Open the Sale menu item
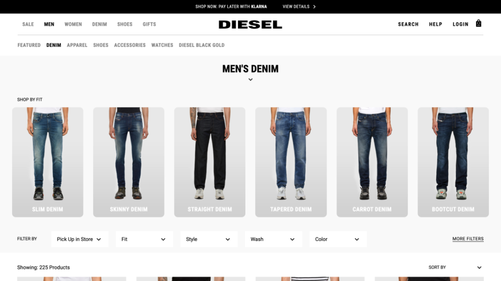This screenshot has width=501, height=281. pos(28,24)
